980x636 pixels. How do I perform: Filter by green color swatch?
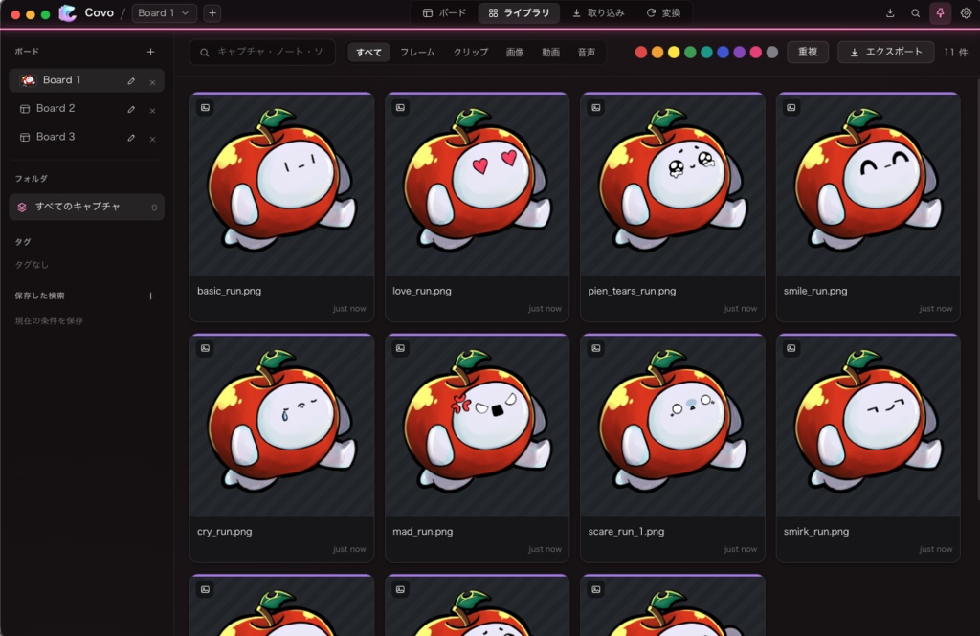click(690, 53)
